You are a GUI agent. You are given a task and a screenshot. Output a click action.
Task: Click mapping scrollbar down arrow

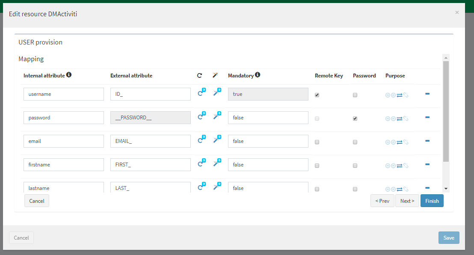(446, 189)
